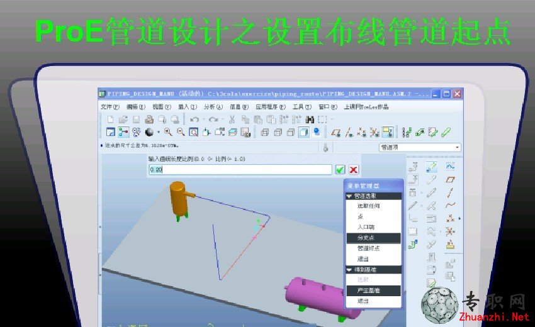Open the 编辑(E) menu
Image resolution: width=535 pixels, height=327 pixels.
point(136,107)
